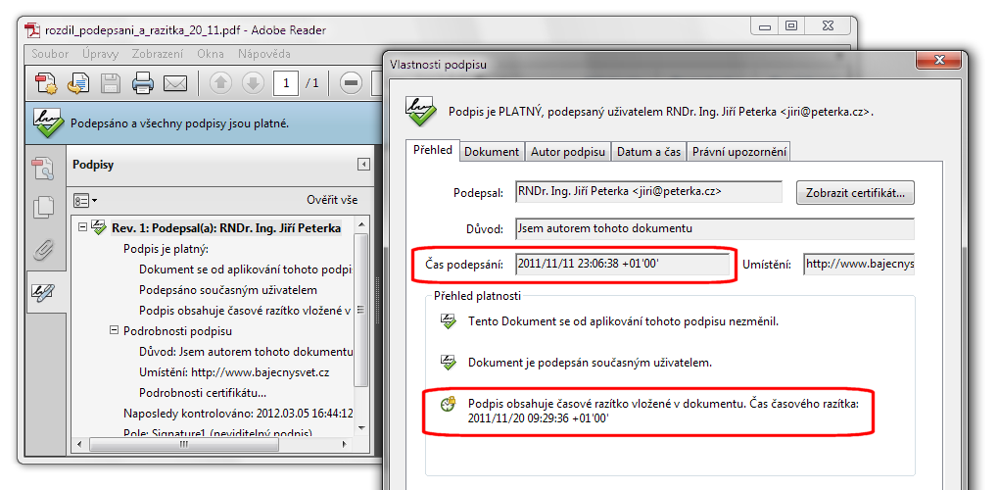Go to previous page up arrow

pos(221,83)
